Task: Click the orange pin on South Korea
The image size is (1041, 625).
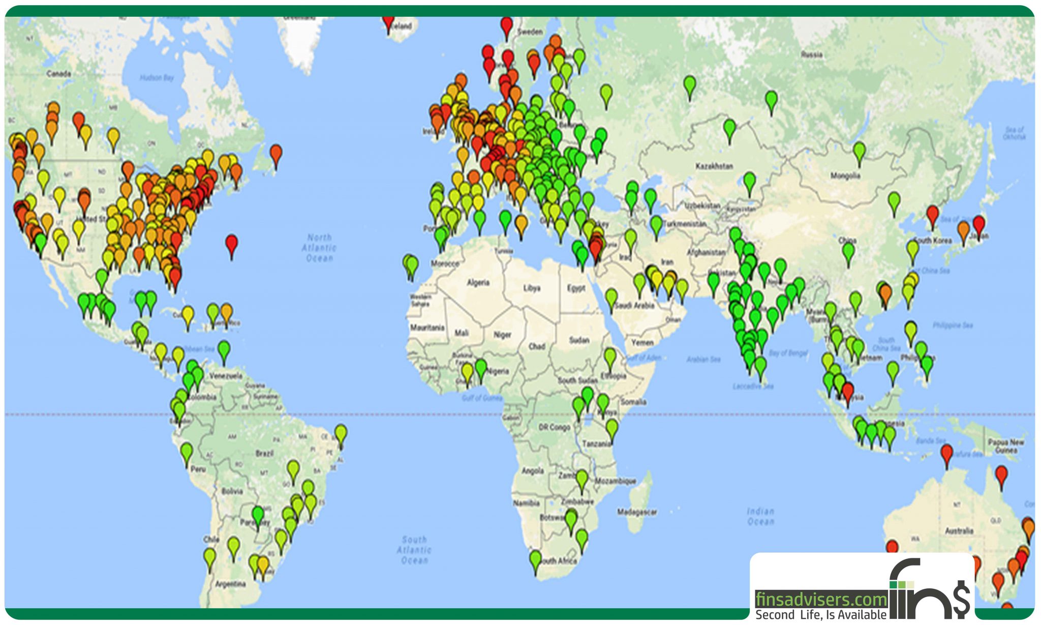Action: coord(963,233)
